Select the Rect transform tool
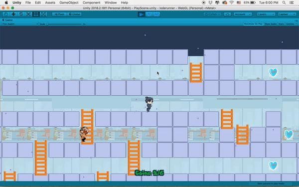This screenshot has width=299, height=187. pyautogui.click(x=36, y=14)
